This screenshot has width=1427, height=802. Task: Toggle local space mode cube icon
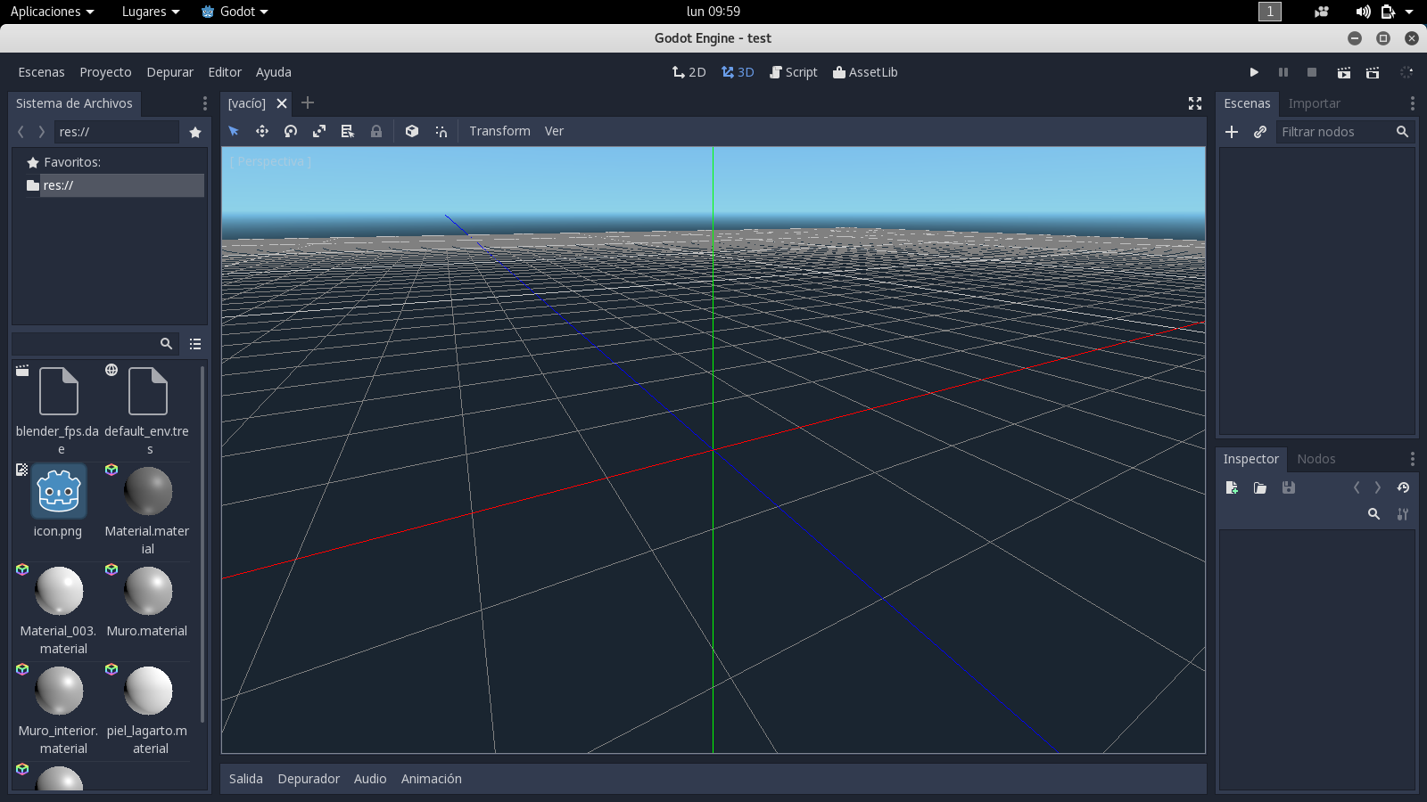(412, 131)
